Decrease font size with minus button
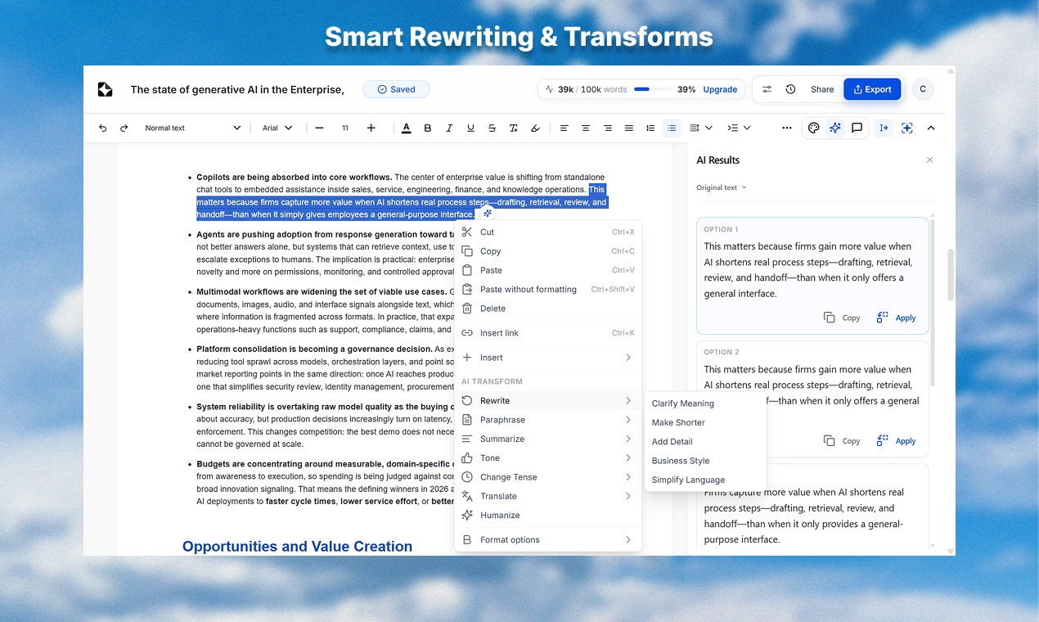 click(x=319, y=128)
